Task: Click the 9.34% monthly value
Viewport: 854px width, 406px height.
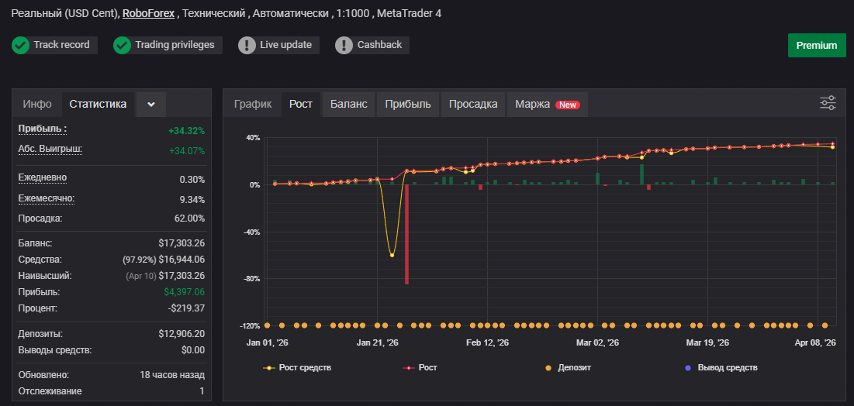Action: (x=192, y=200)
